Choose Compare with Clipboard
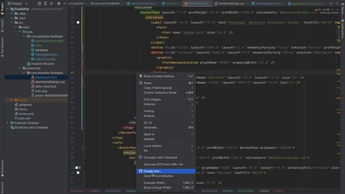Viewport: 345px width, 194px height. tap(166, 157)
